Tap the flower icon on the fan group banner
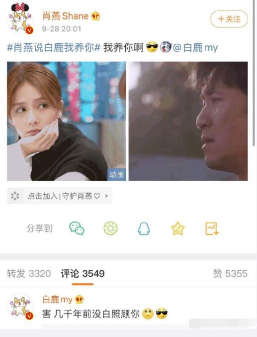 tap(15, 196)
